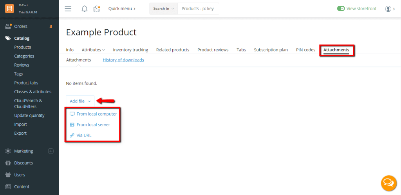
Task: Open the Product reviews tab
Action: pyautogui.click(x=213, y=50)
